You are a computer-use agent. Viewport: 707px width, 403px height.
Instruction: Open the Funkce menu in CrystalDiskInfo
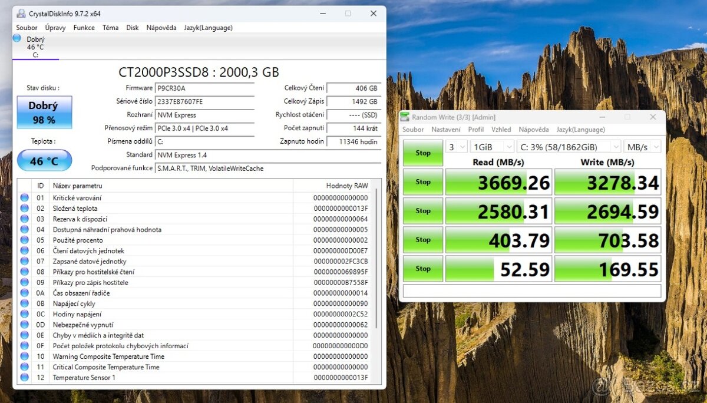(84, 27)
